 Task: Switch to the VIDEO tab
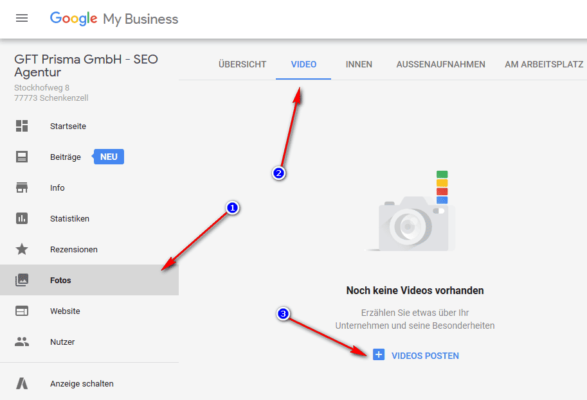303,64
